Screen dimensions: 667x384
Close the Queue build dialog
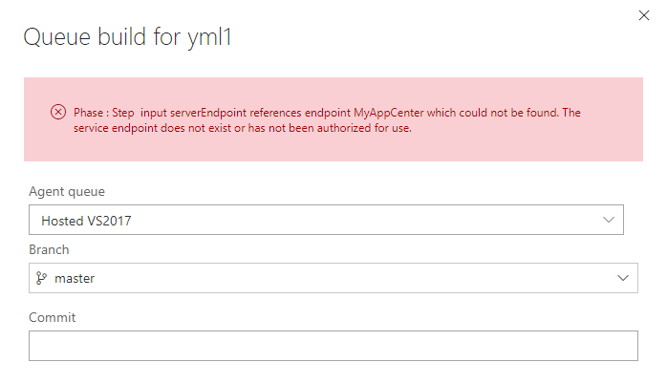pyautogui.click(x=644, y=15)
